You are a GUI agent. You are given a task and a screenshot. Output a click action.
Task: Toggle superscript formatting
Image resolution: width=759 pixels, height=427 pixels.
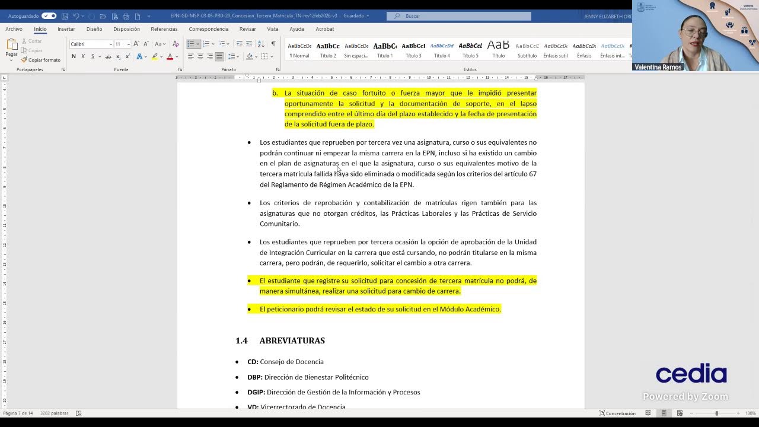tap(127, 56)
